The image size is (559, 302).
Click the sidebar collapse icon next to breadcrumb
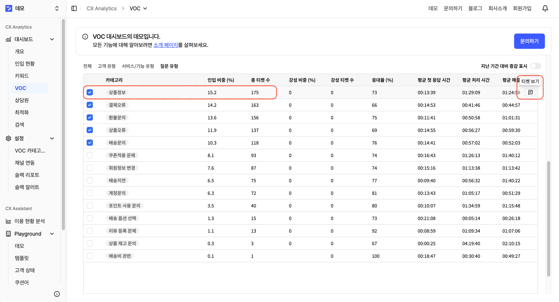point(74,8)
